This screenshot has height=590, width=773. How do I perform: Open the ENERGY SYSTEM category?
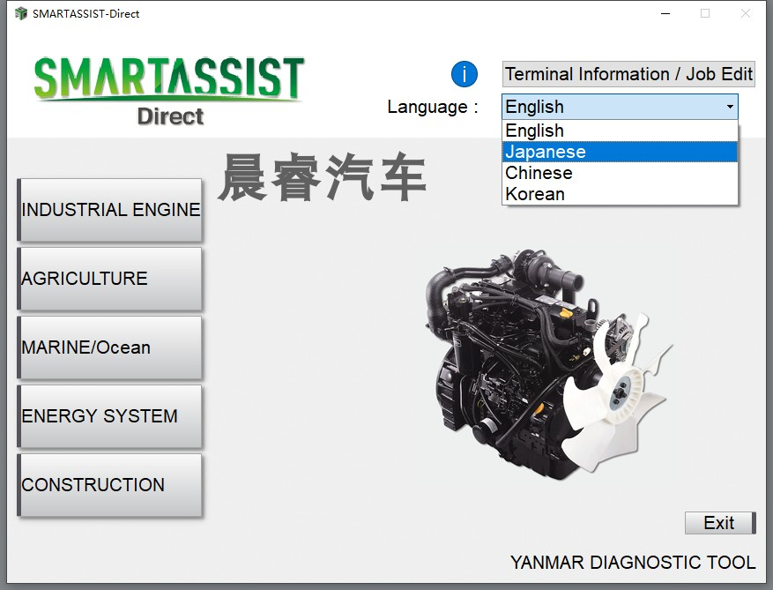click(109, 416)
